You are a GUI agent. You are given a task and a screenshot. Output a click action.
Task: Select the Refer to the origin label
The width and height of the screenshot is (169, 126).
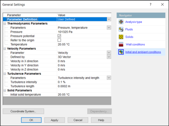pyautogui.click(x=22, y=40)
